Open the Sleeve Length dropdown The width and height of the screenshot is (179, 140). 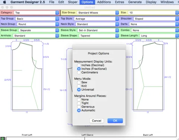[x=159, y=36]
